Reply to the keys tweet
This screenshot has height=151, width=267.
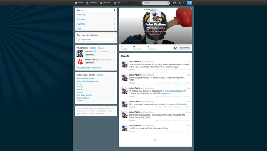click(x=159, y=69)
